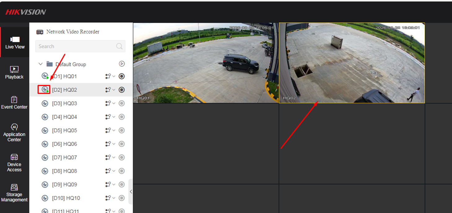452x213 pixels.
Task: Toggle recording for [D1] HQ01
Action: click(122, 76)
